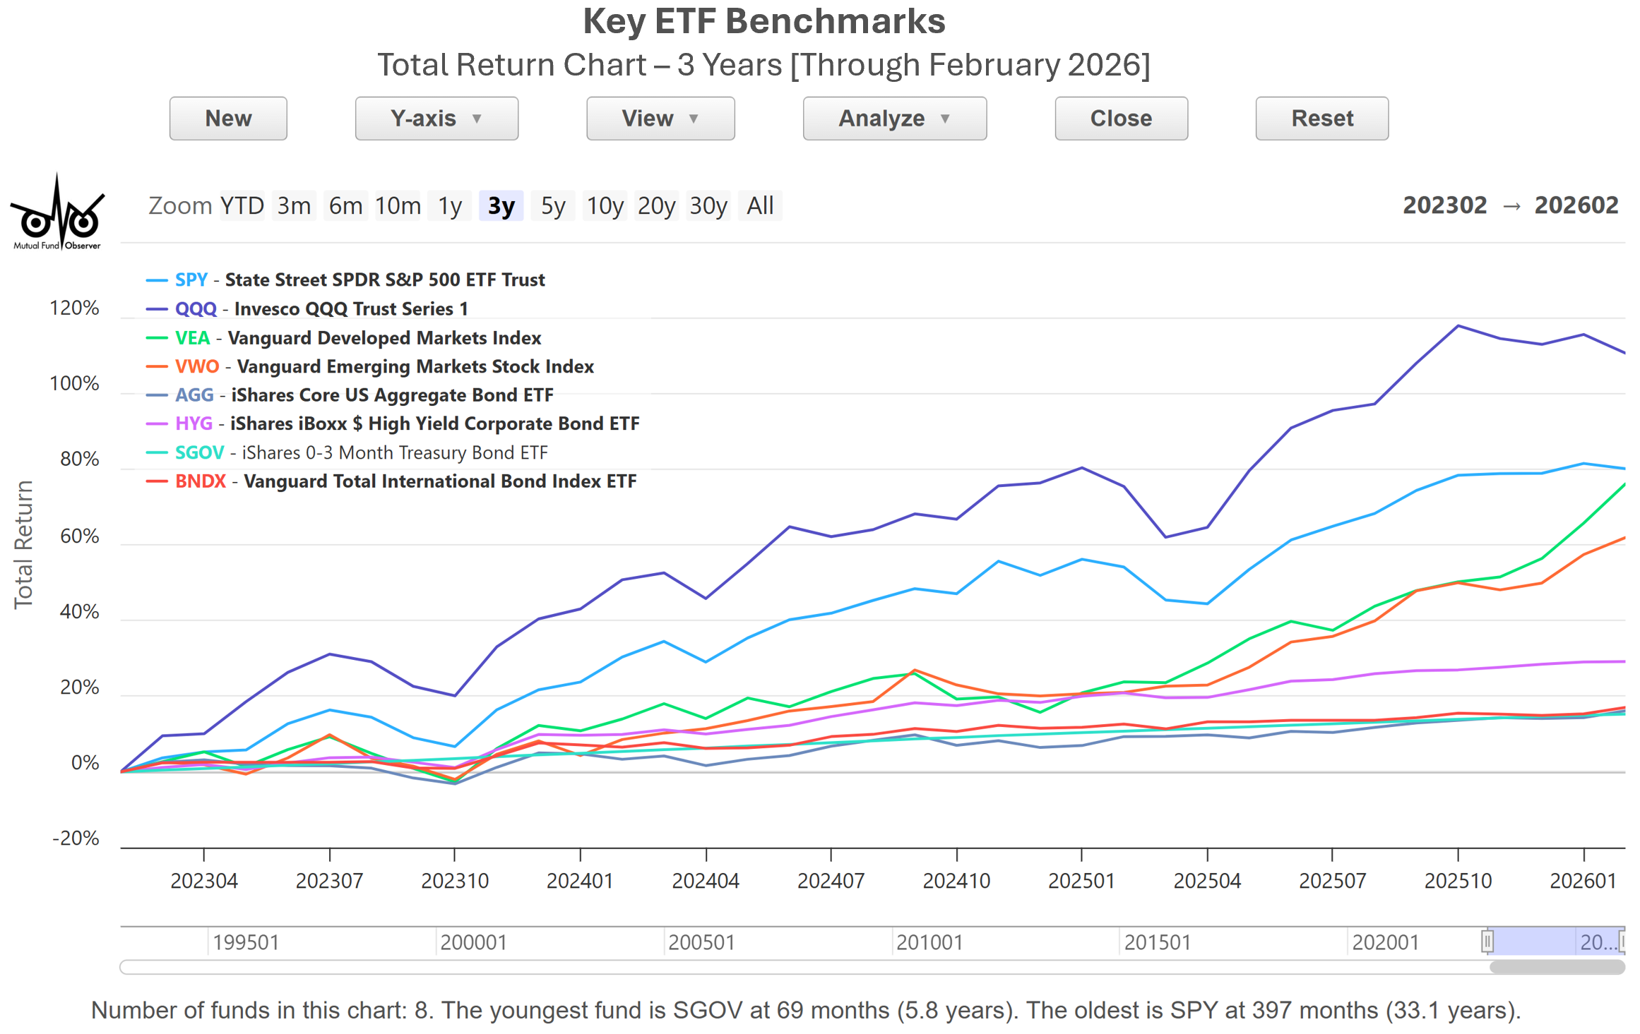Click the horizontal scrollbar thumb below navigator

point(1556,968)
